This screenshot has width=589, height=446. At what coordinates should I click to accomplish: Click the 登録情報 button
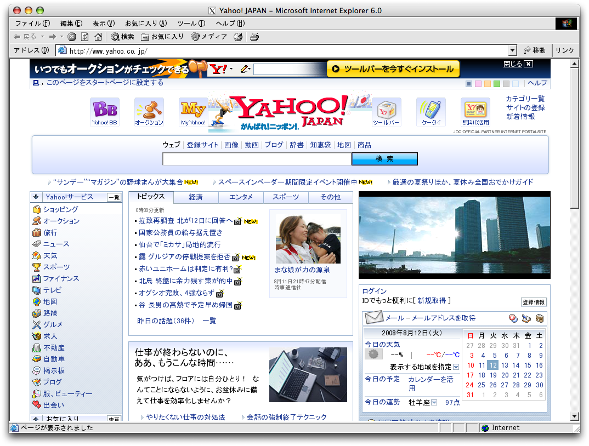tap(534, 302)
